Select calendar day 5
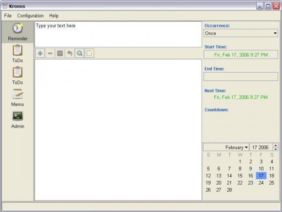This screenshot has width=282, height=212. (208, 168)
